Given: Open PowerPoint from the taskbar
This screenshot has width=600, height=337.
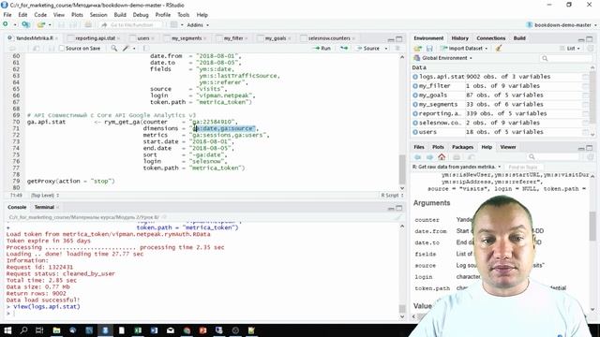Looking at the screenshot, I should [202, 330].
